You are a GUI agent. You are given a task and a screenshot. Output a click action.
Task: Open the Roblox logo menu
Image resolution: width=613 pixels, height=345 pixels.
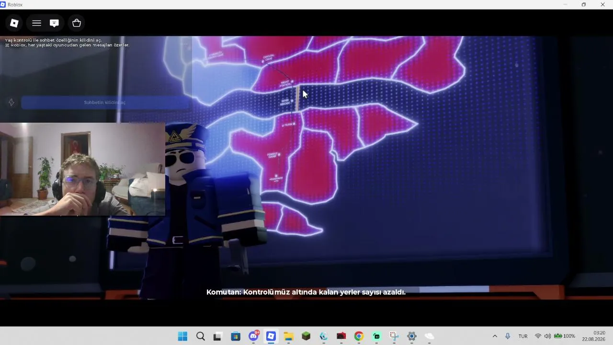pos(14,23)
